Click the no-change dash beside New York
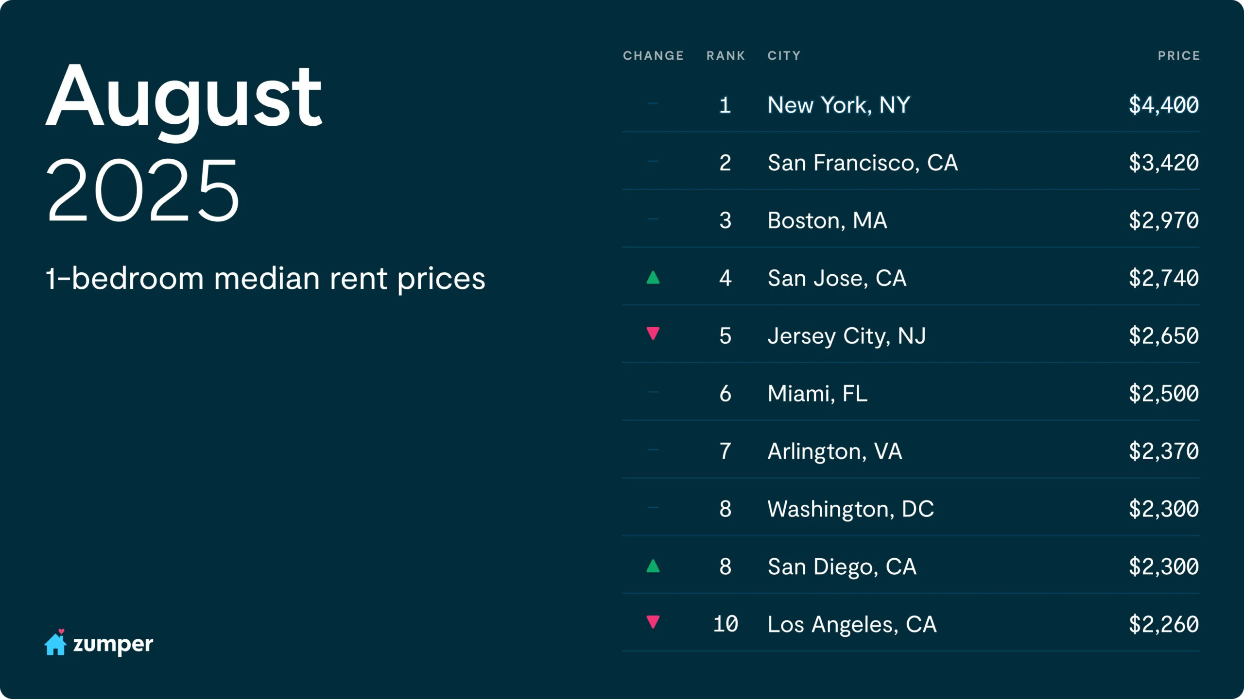The height and width of the screenshot is (699, 1244). (653, 104)
